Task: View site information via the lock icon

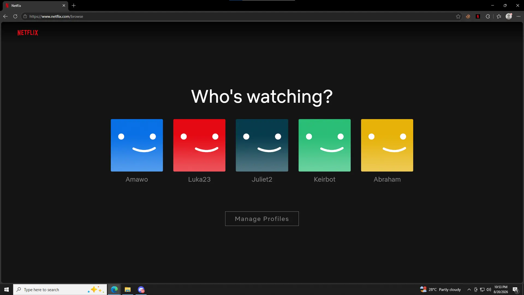Action: click(25, 16)
